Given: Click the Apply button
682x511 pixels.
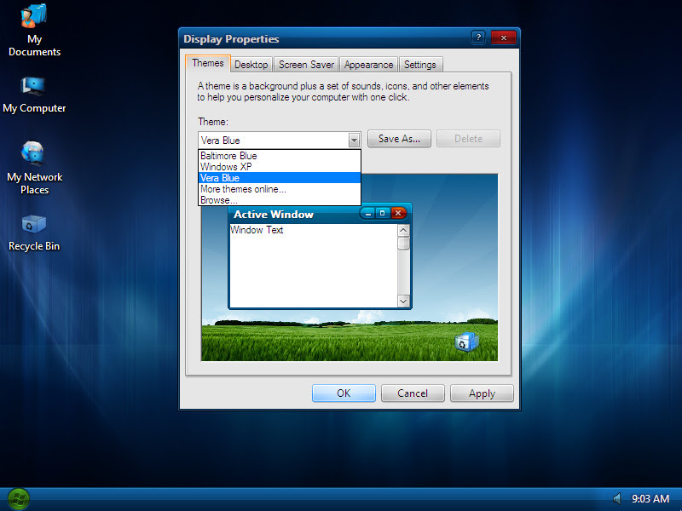Looking at the screenshot, I should [482, 393].
